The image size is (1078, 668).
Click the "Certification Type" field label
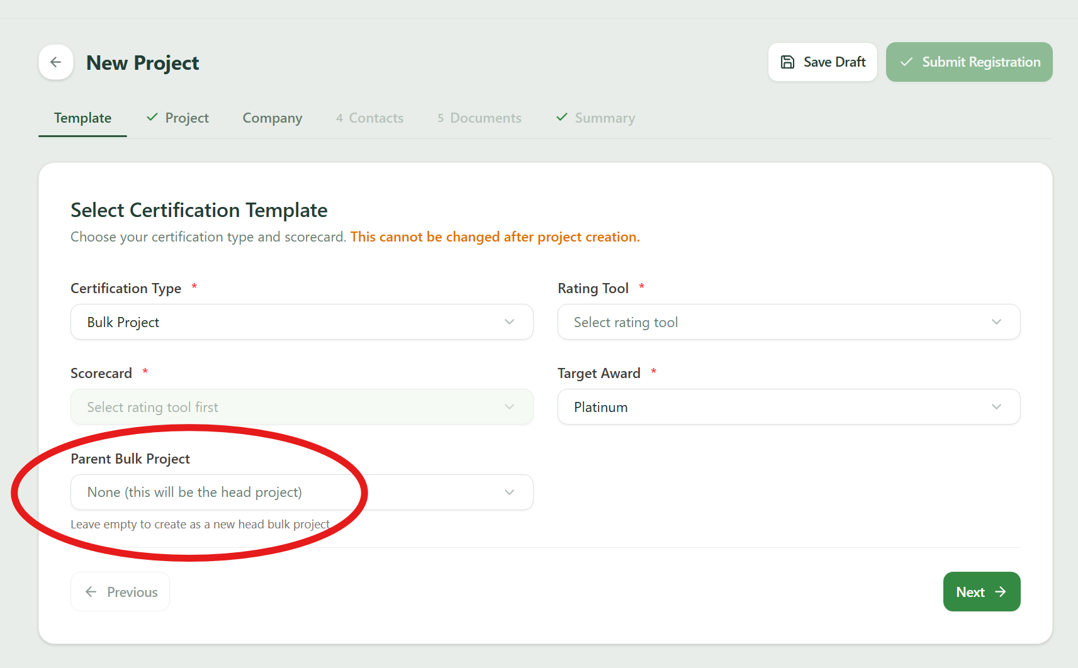pyautogui.click(x=126, y=288)
